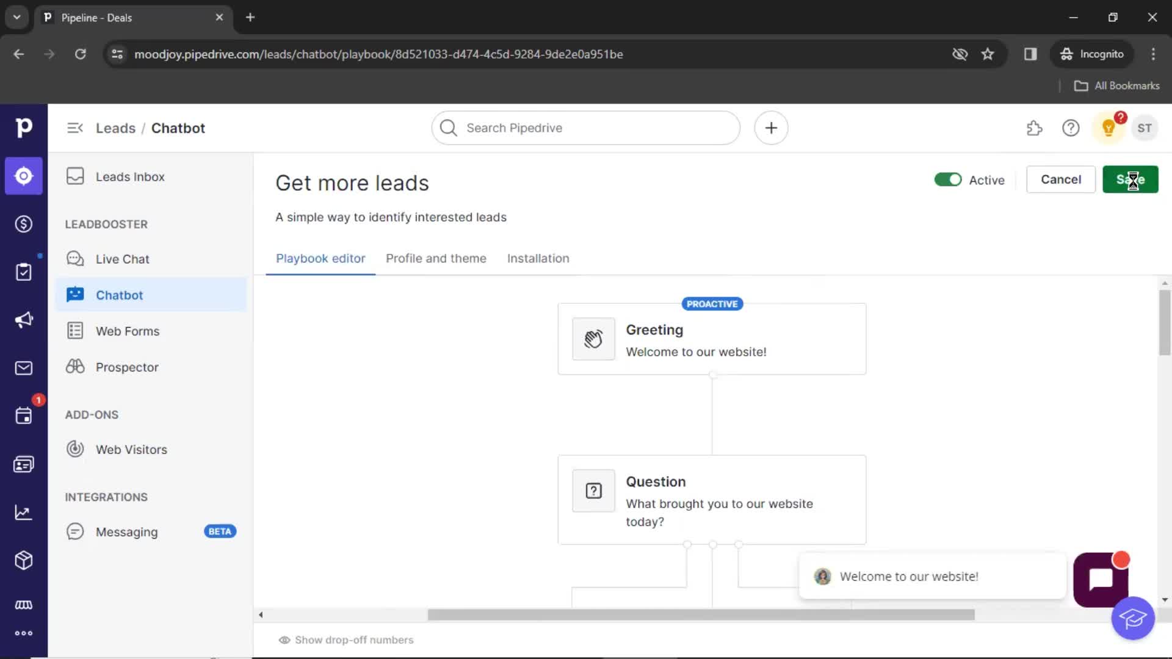Click the Cancel button
The height and width of the screenshot is (659, 1172).
(x=1061, y=179)
